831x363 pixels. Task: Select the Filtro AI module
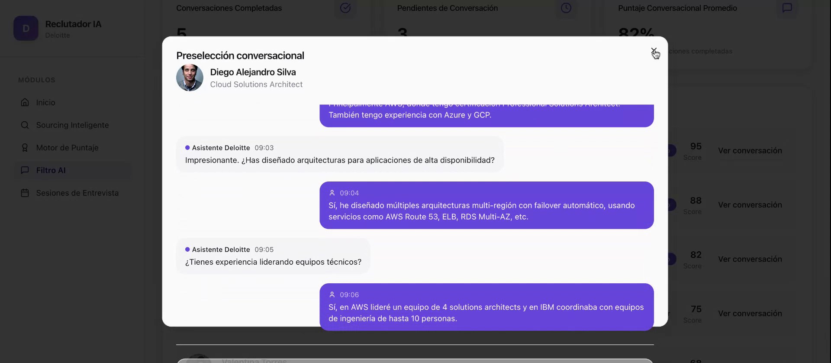click(x=72, y=170)
